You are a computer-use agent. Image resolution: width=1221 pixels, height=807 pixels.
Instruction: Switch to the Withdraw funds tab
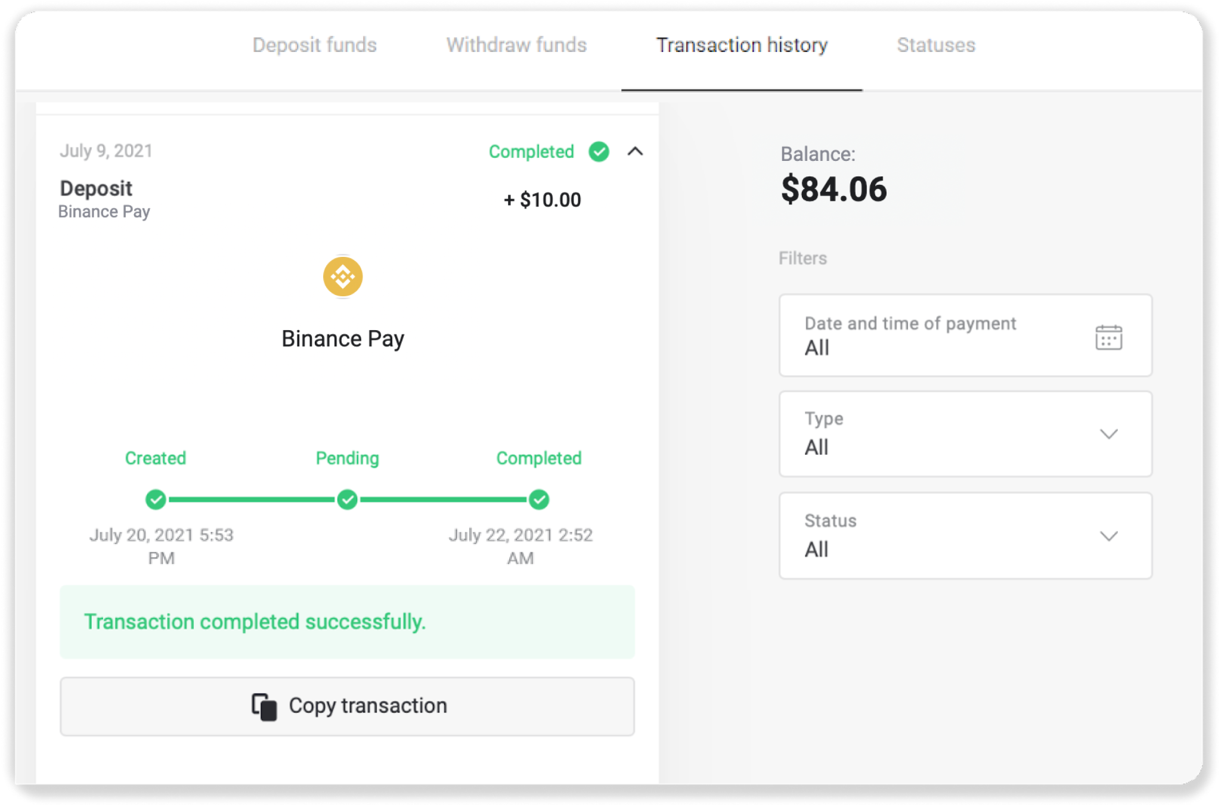click(x=516, y=45)
